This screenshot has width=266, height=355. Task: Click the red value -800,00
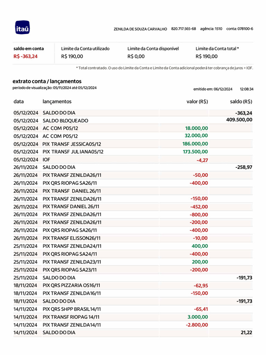(x=199, y=215)
